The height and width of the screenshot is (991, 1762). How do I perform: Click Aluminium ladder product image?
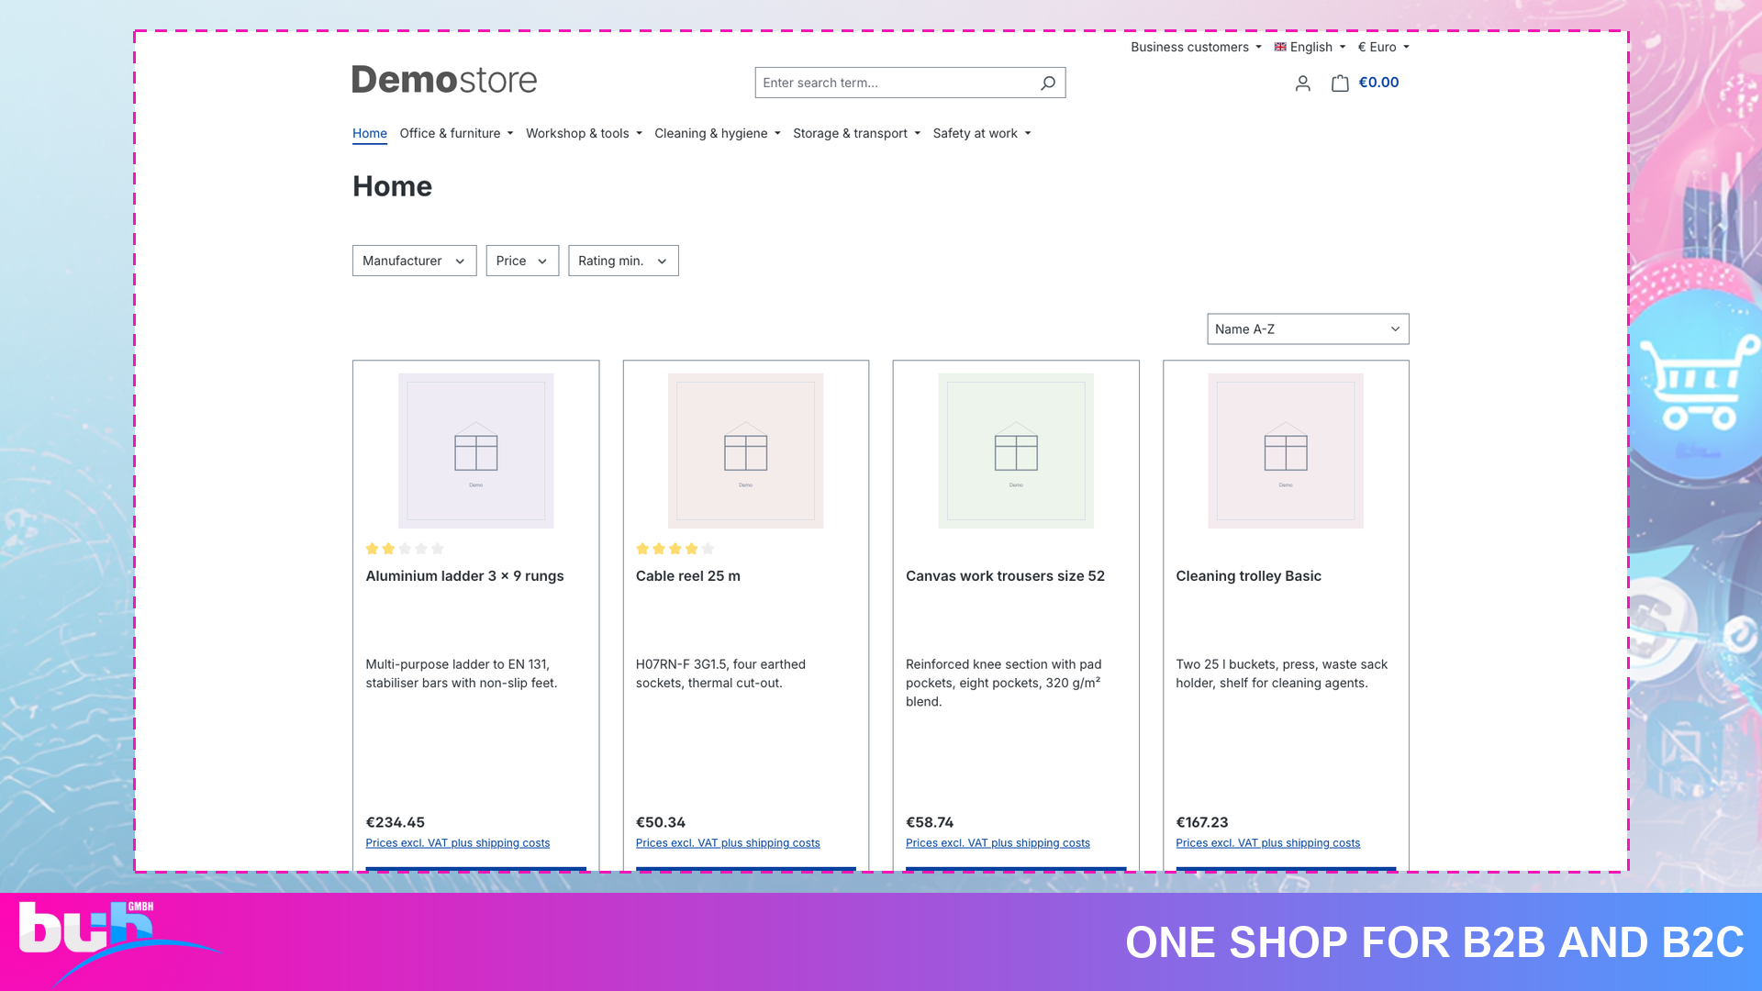tap(475, 451)
